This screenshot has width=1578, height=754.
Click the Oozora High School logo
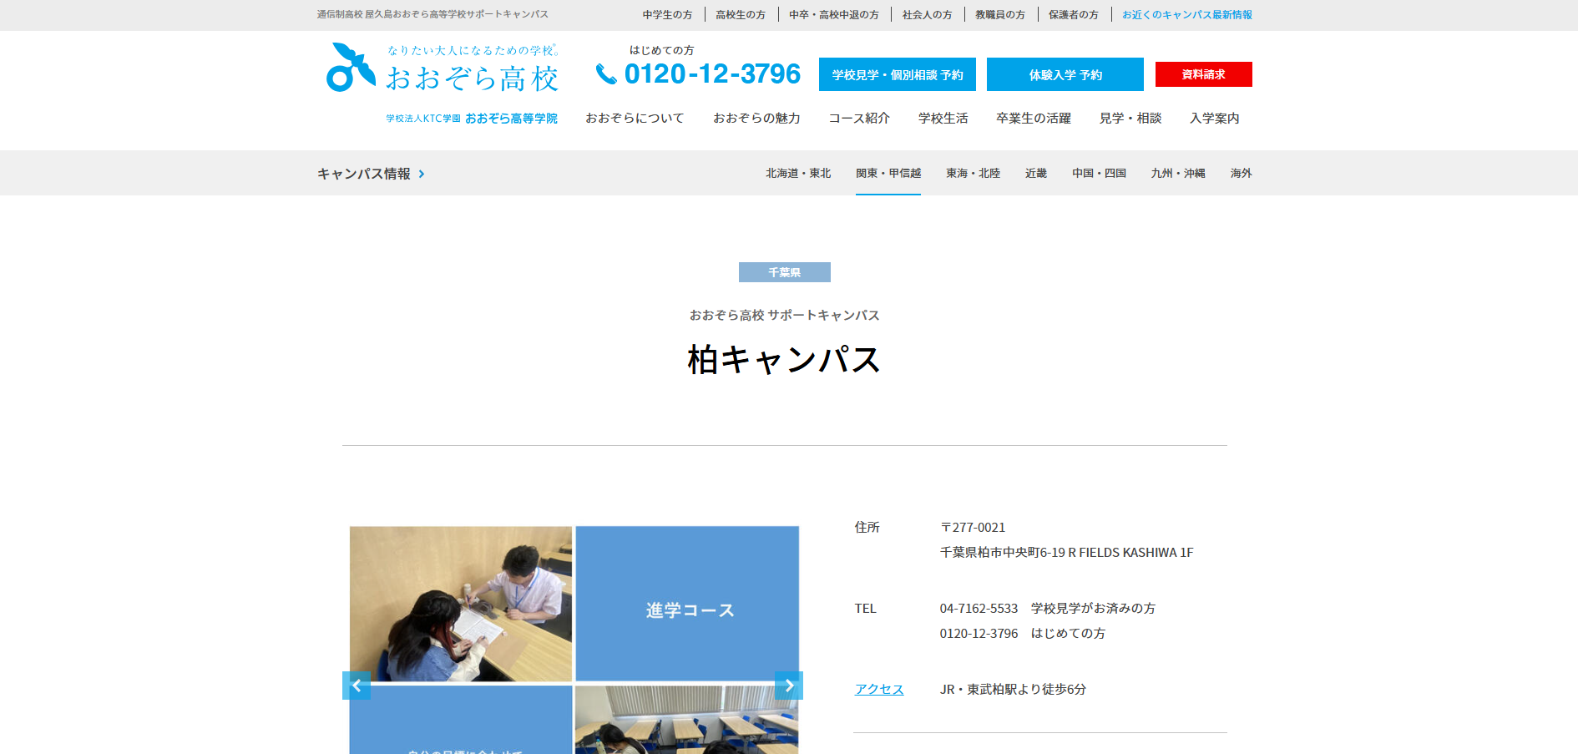(x=443, y=68)
